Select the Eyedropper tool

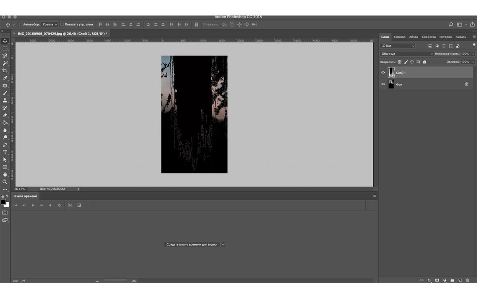pyautogui.click(x=5, y=78)
